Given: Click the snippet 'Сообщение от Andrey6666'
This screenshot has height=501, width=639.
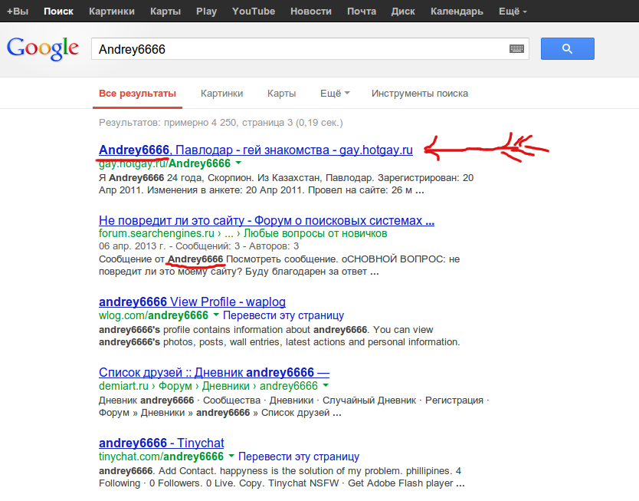Looking at the screenshot, I should pos(279,265).
